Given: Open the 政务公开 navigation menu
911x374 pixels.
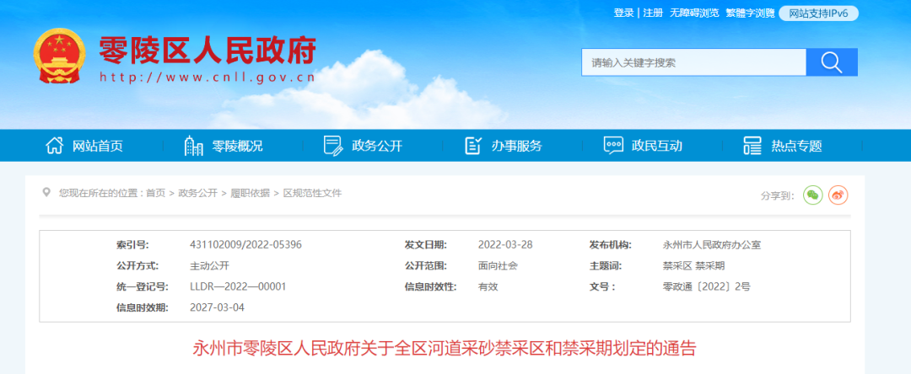Looking at the screenshot, I should click(377, 146).
